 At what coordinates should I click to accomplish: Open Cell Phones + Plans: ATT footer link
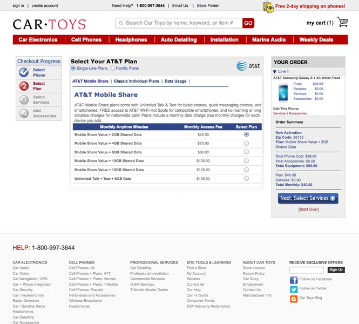(90, 273)
